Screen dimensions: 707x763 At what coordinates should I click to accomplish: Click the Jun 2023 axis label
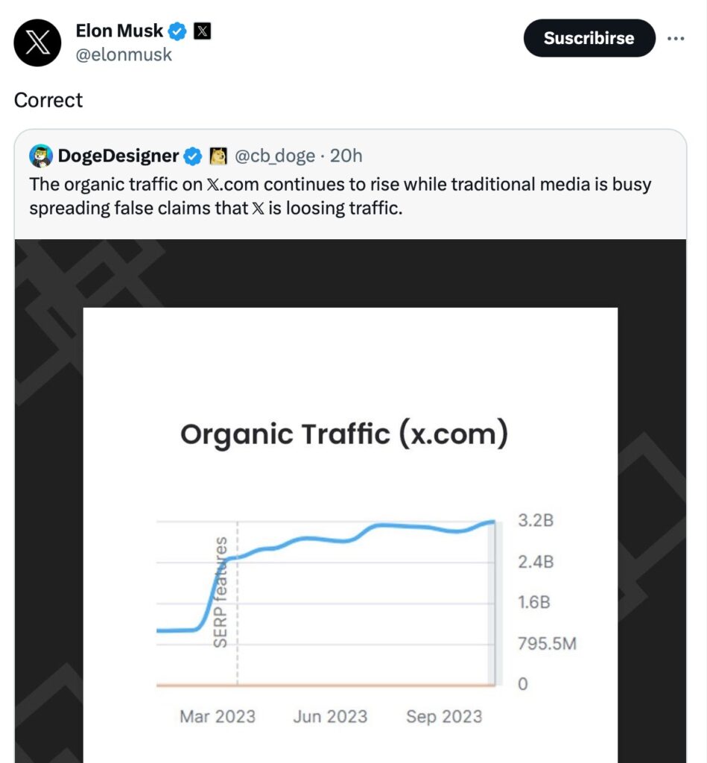330,717
